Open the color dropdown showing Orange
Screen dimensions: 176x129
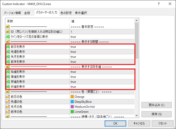(102, 97)
